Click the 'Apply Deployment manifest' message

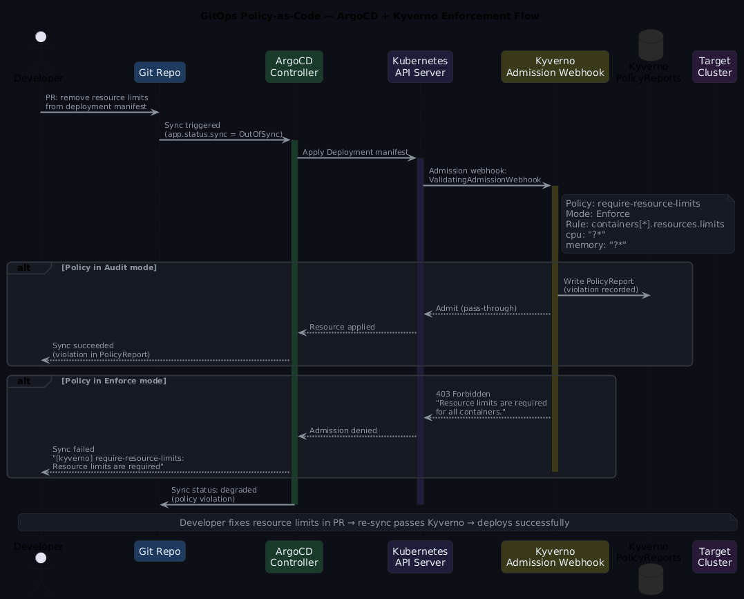[x=355, y=153]
